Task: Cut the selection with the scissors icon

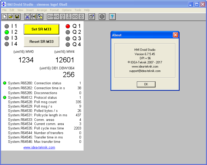Action: [x=27, y=16]
